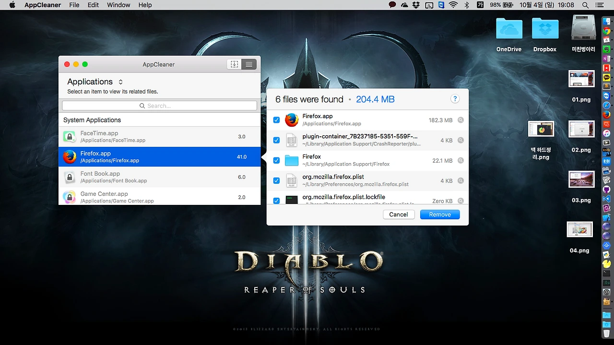Screen dimensions: 614x345
Task: Select Font Book.app in the list
Action: tap(159, 177)
